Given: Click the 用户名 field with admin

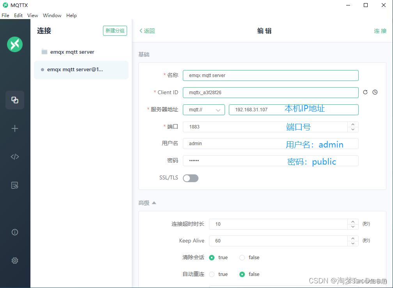Looking at the screenshot, I should click(x=271, y=144).
